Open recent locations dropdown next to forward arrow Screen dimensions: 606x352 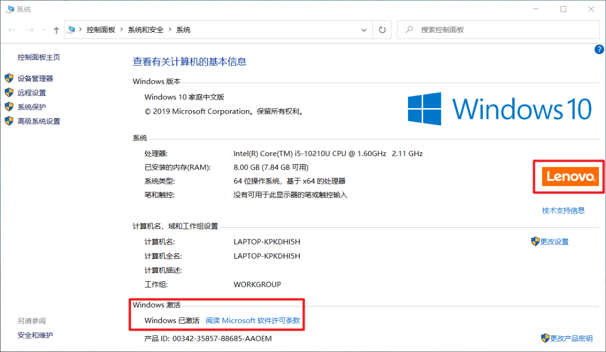[x=44, y=30]
